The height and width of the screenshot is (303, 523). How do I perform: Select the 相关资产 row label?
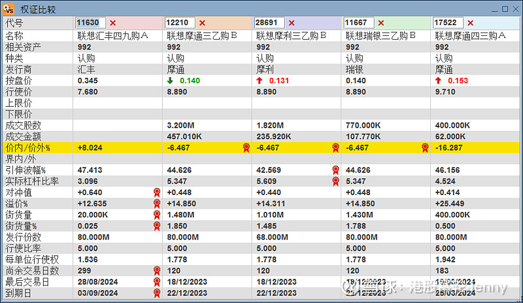23,47
